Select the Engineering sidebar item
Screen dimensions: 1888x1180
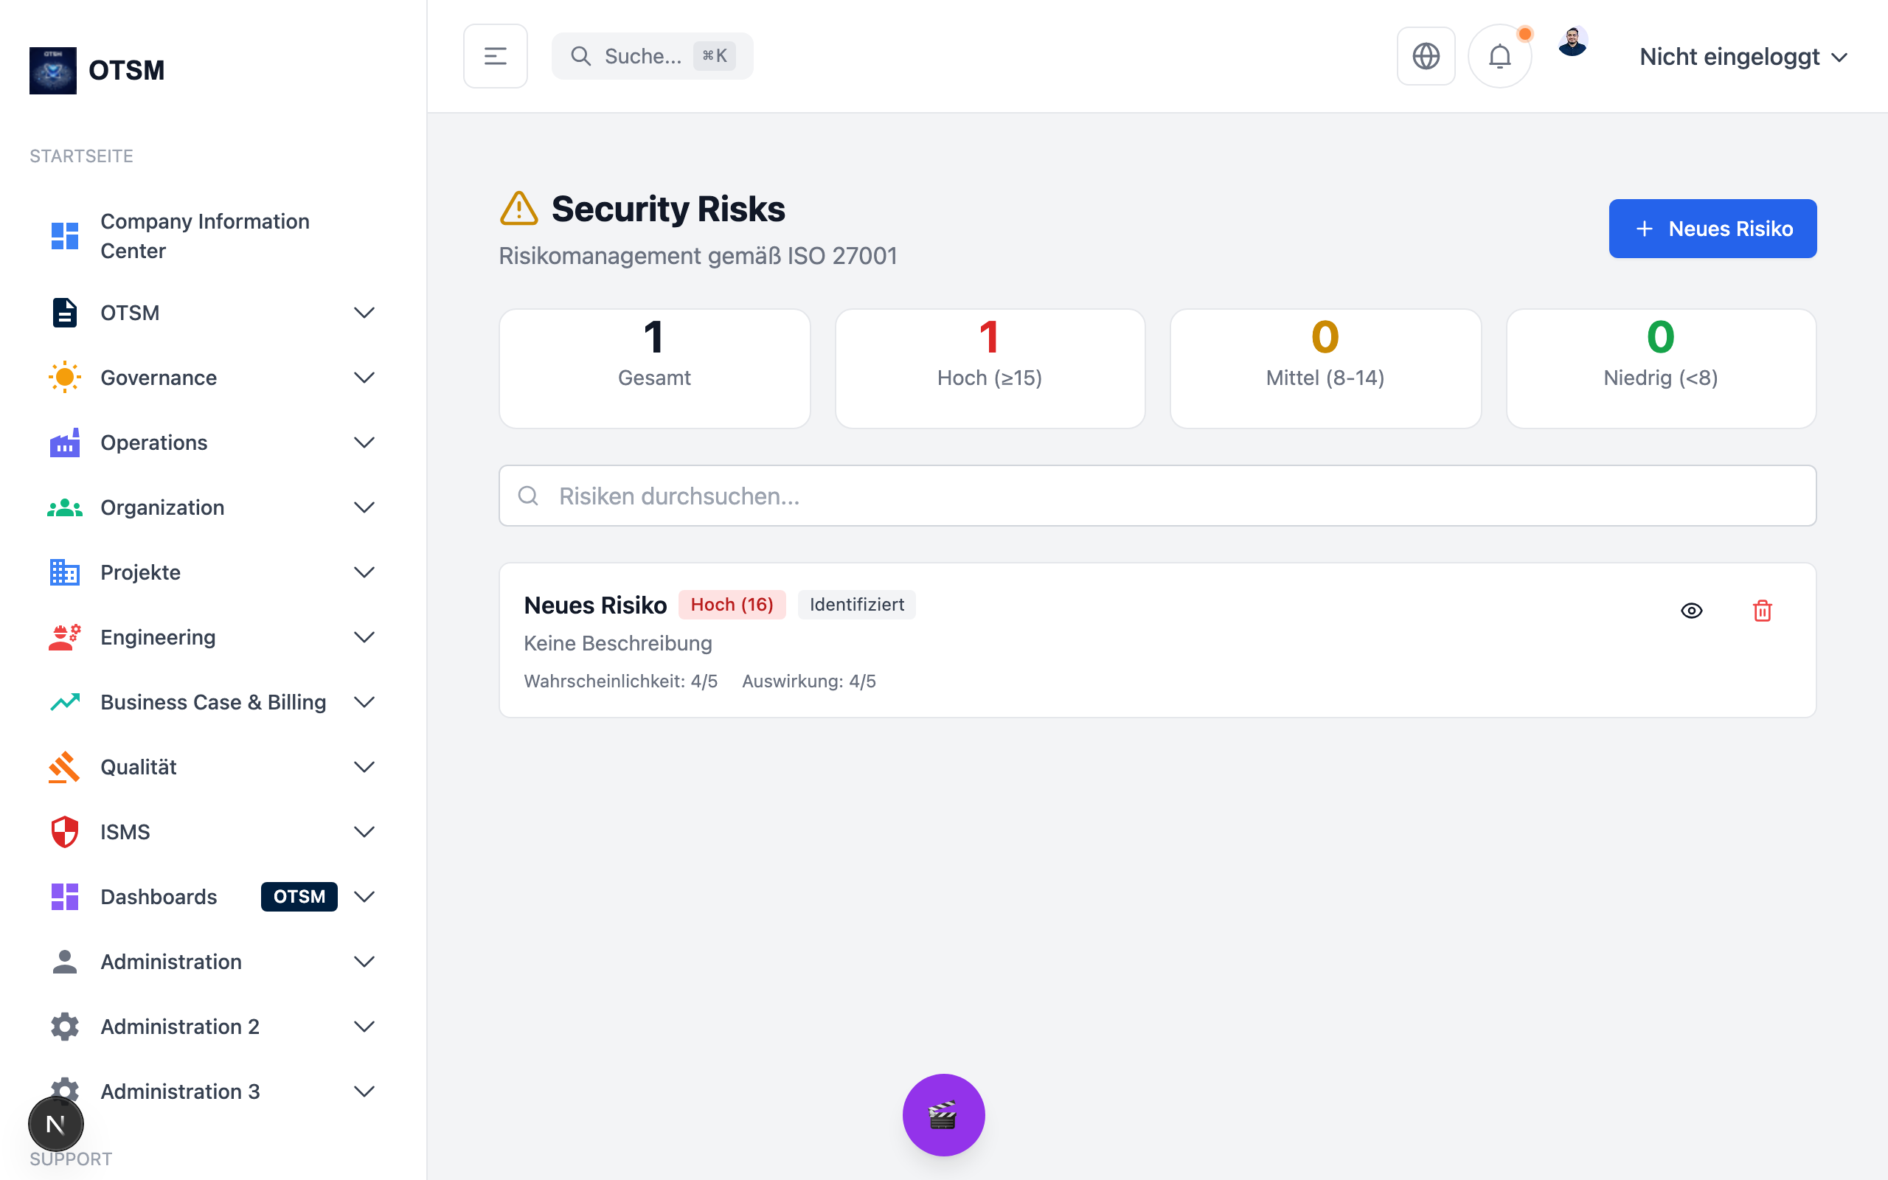click(159, 638)
